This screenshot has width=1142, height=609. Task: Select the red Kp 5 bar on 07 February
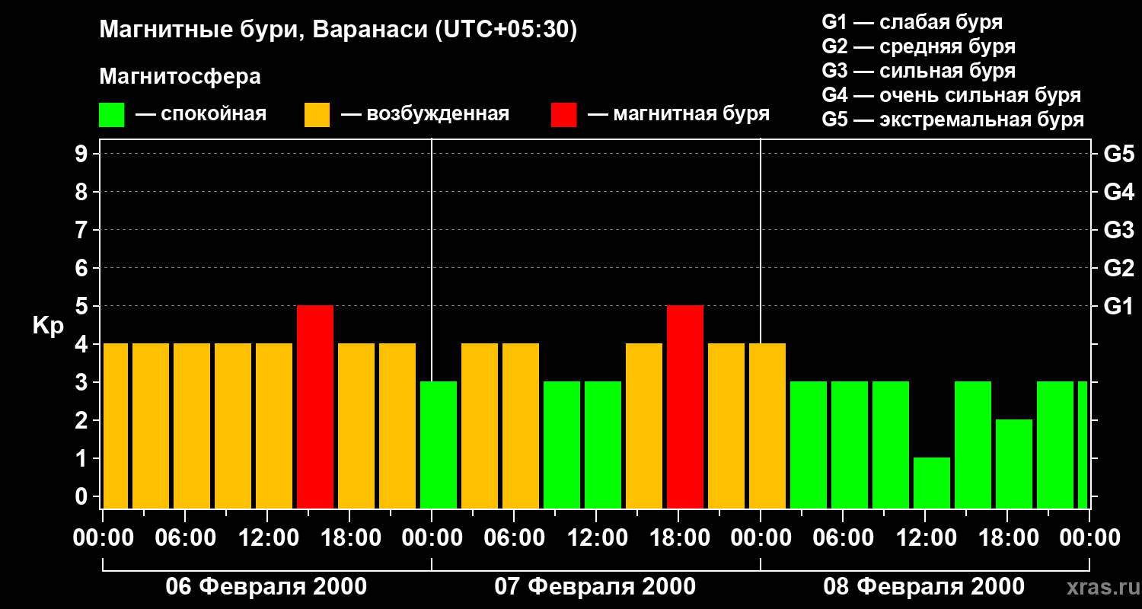685,407
